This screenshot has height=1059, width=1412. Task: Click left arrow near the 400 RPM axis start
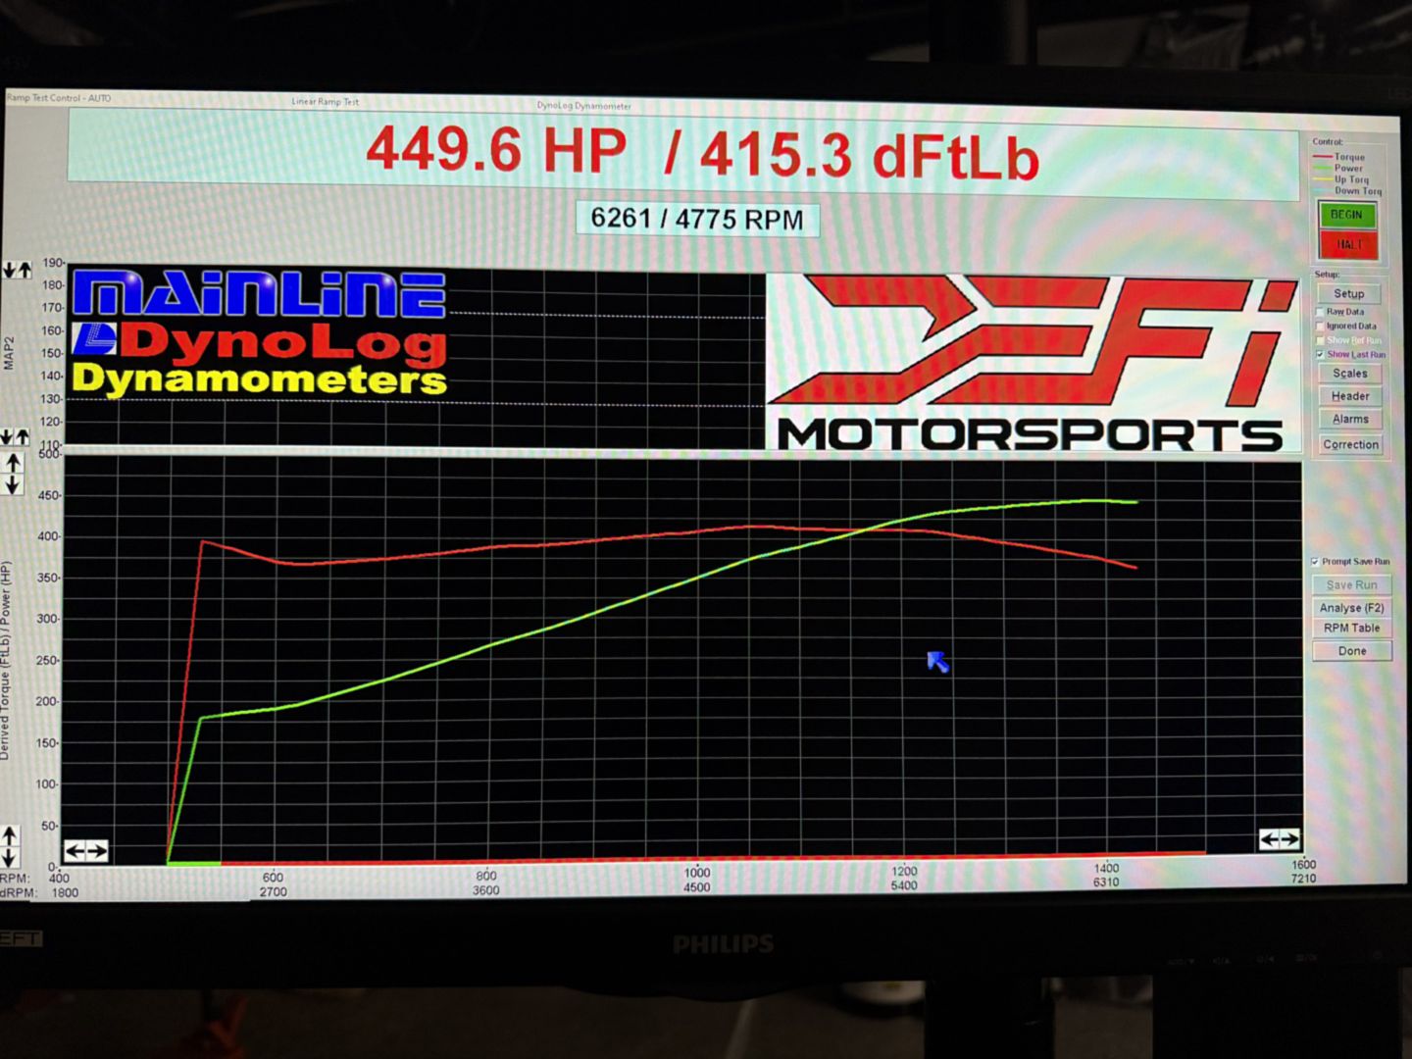(76, 850)
